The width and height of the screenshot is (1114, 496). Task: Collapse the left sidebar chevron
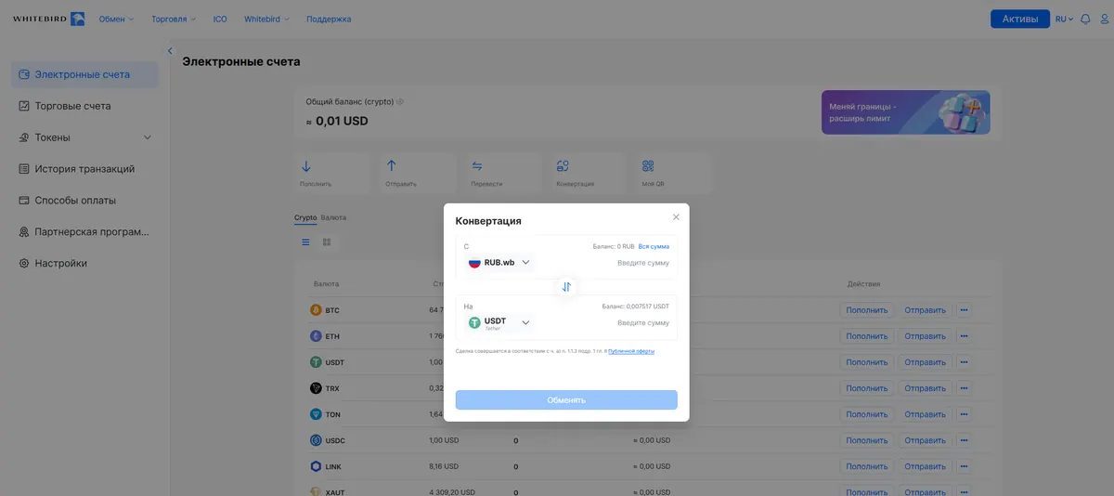pos(170,51)
